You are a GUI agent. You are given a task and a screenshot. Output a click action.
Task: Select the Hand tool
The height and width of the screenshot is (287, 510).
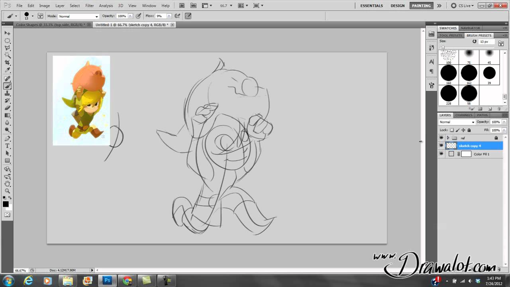coord(7,184)
